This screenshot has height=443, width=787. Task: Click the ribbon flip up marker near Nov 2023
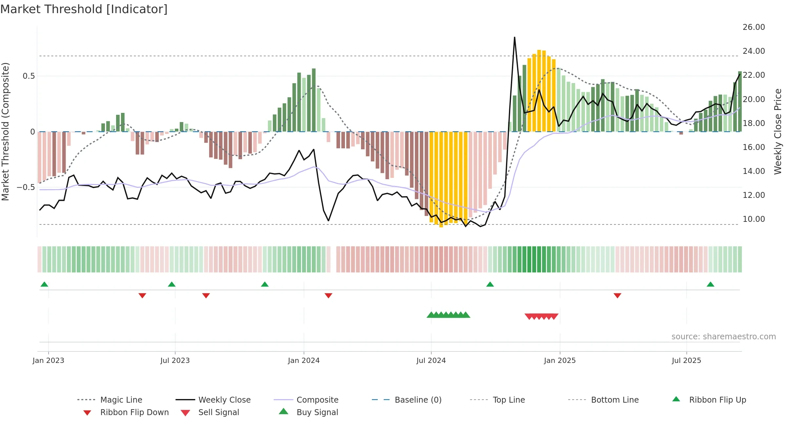point(265,284)
